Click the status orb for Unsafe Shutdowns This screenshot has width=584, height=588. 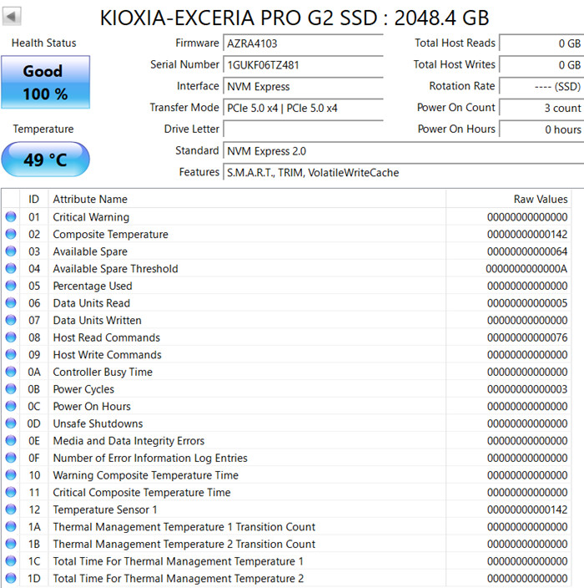11,423
